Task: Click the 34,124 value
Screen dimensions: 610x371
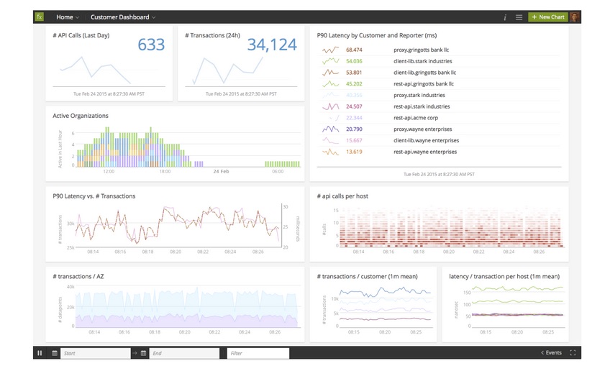Action: click(x=272, y=45)
